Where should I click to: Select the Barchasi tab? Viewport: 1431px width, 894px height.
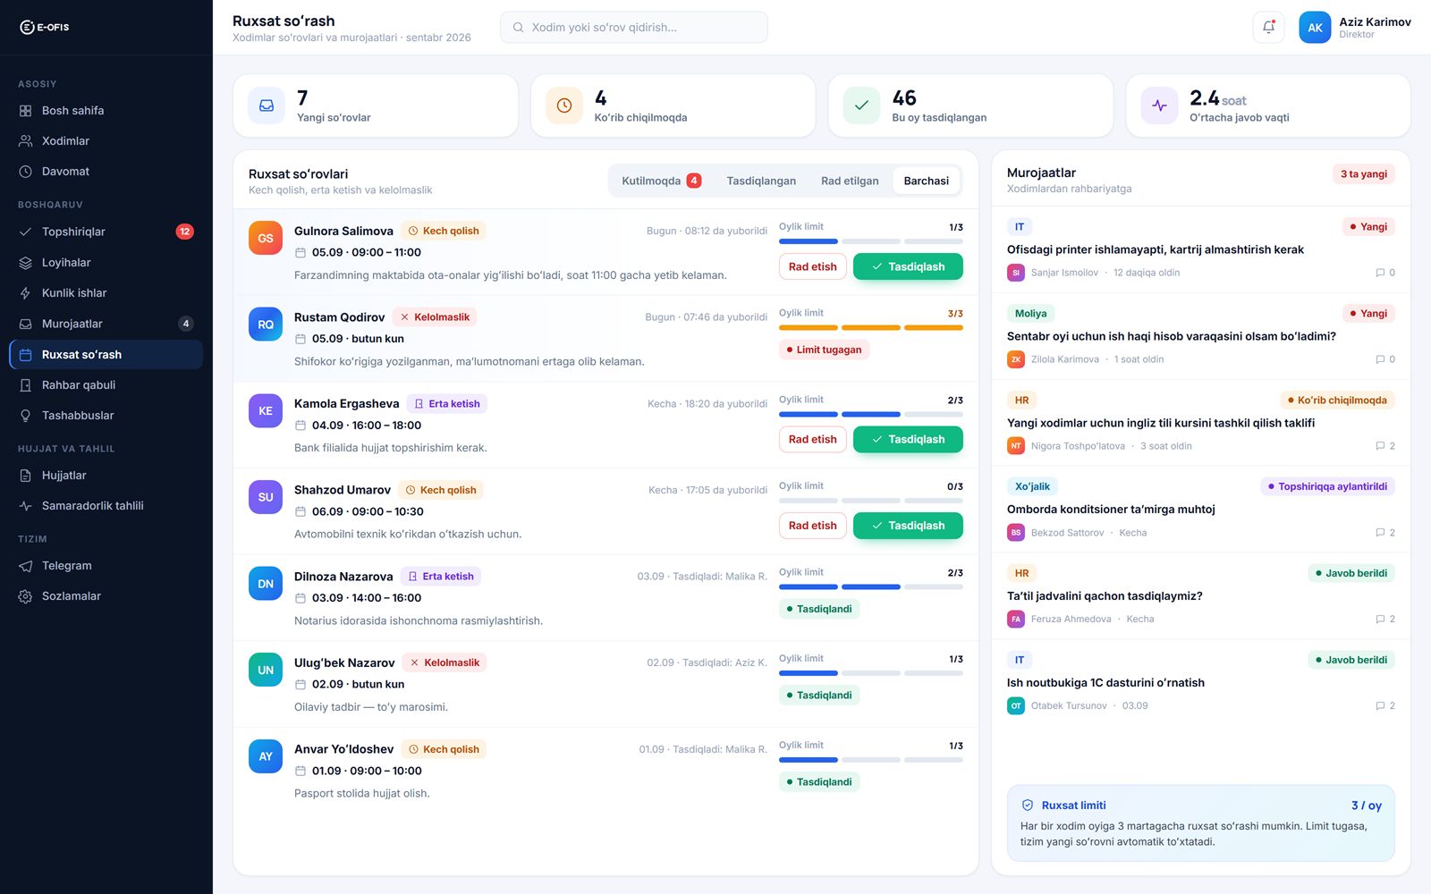[x=927, y=181]
